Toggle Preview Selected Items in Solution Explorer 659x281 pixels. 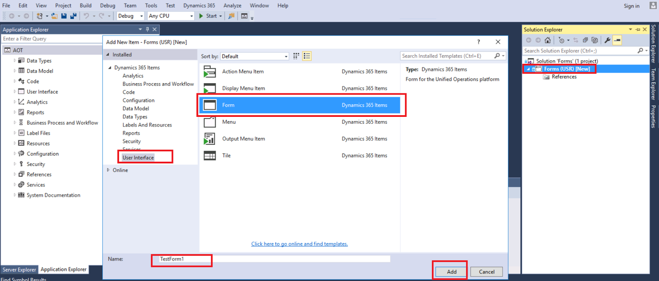click(617, 40)
